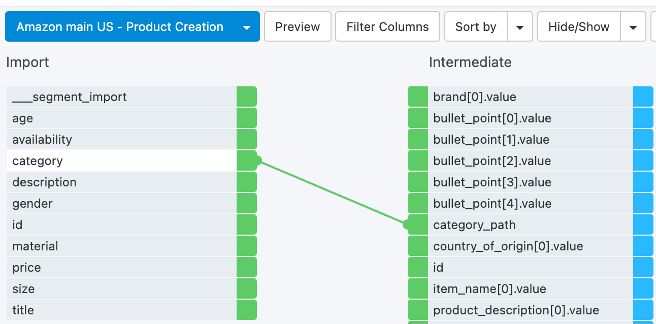Select the category import field
Image resolution: width=656 pixels, height=324 pixels.
(122, 161)
